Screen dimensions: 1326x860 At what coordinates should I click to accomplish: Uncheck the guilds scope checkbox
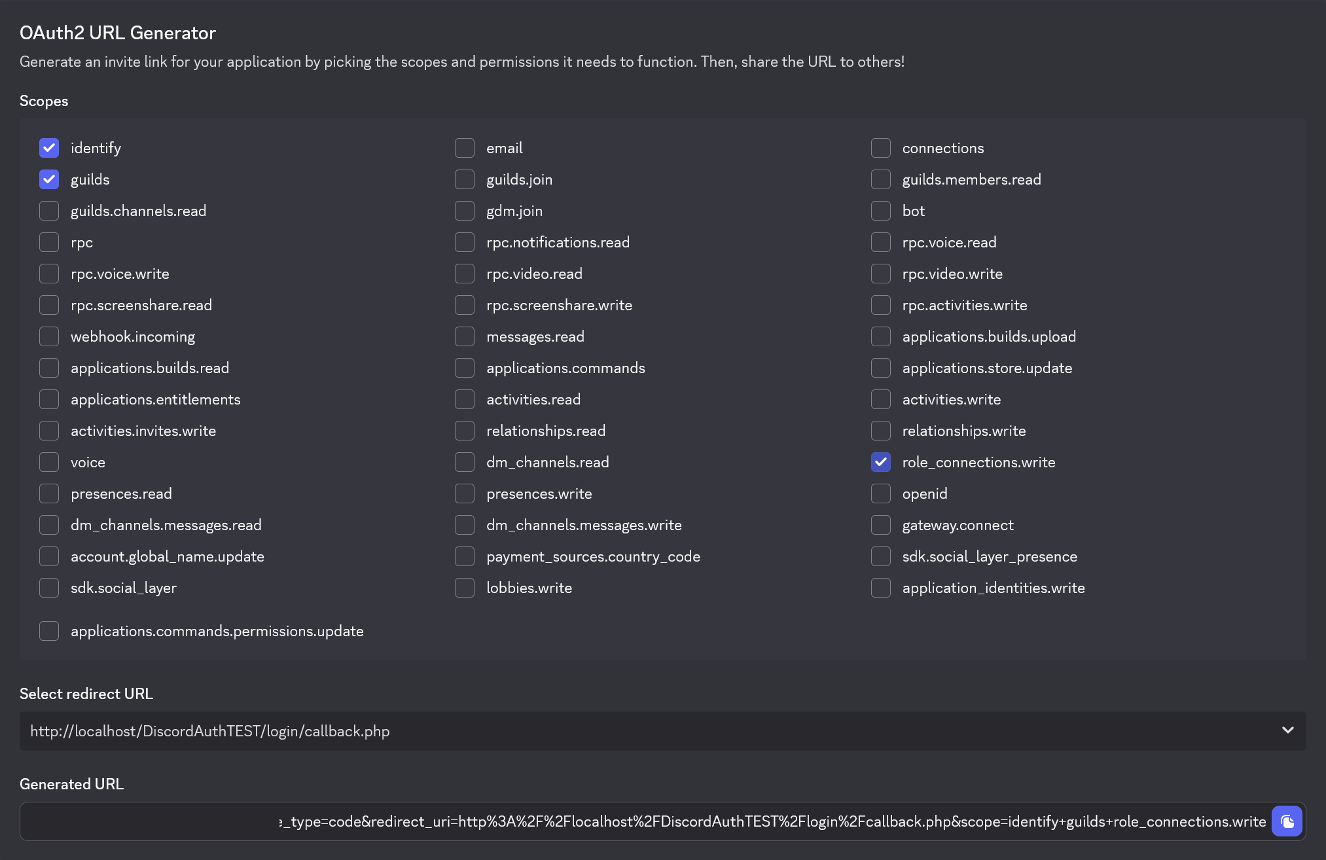(x=49, y=179)
